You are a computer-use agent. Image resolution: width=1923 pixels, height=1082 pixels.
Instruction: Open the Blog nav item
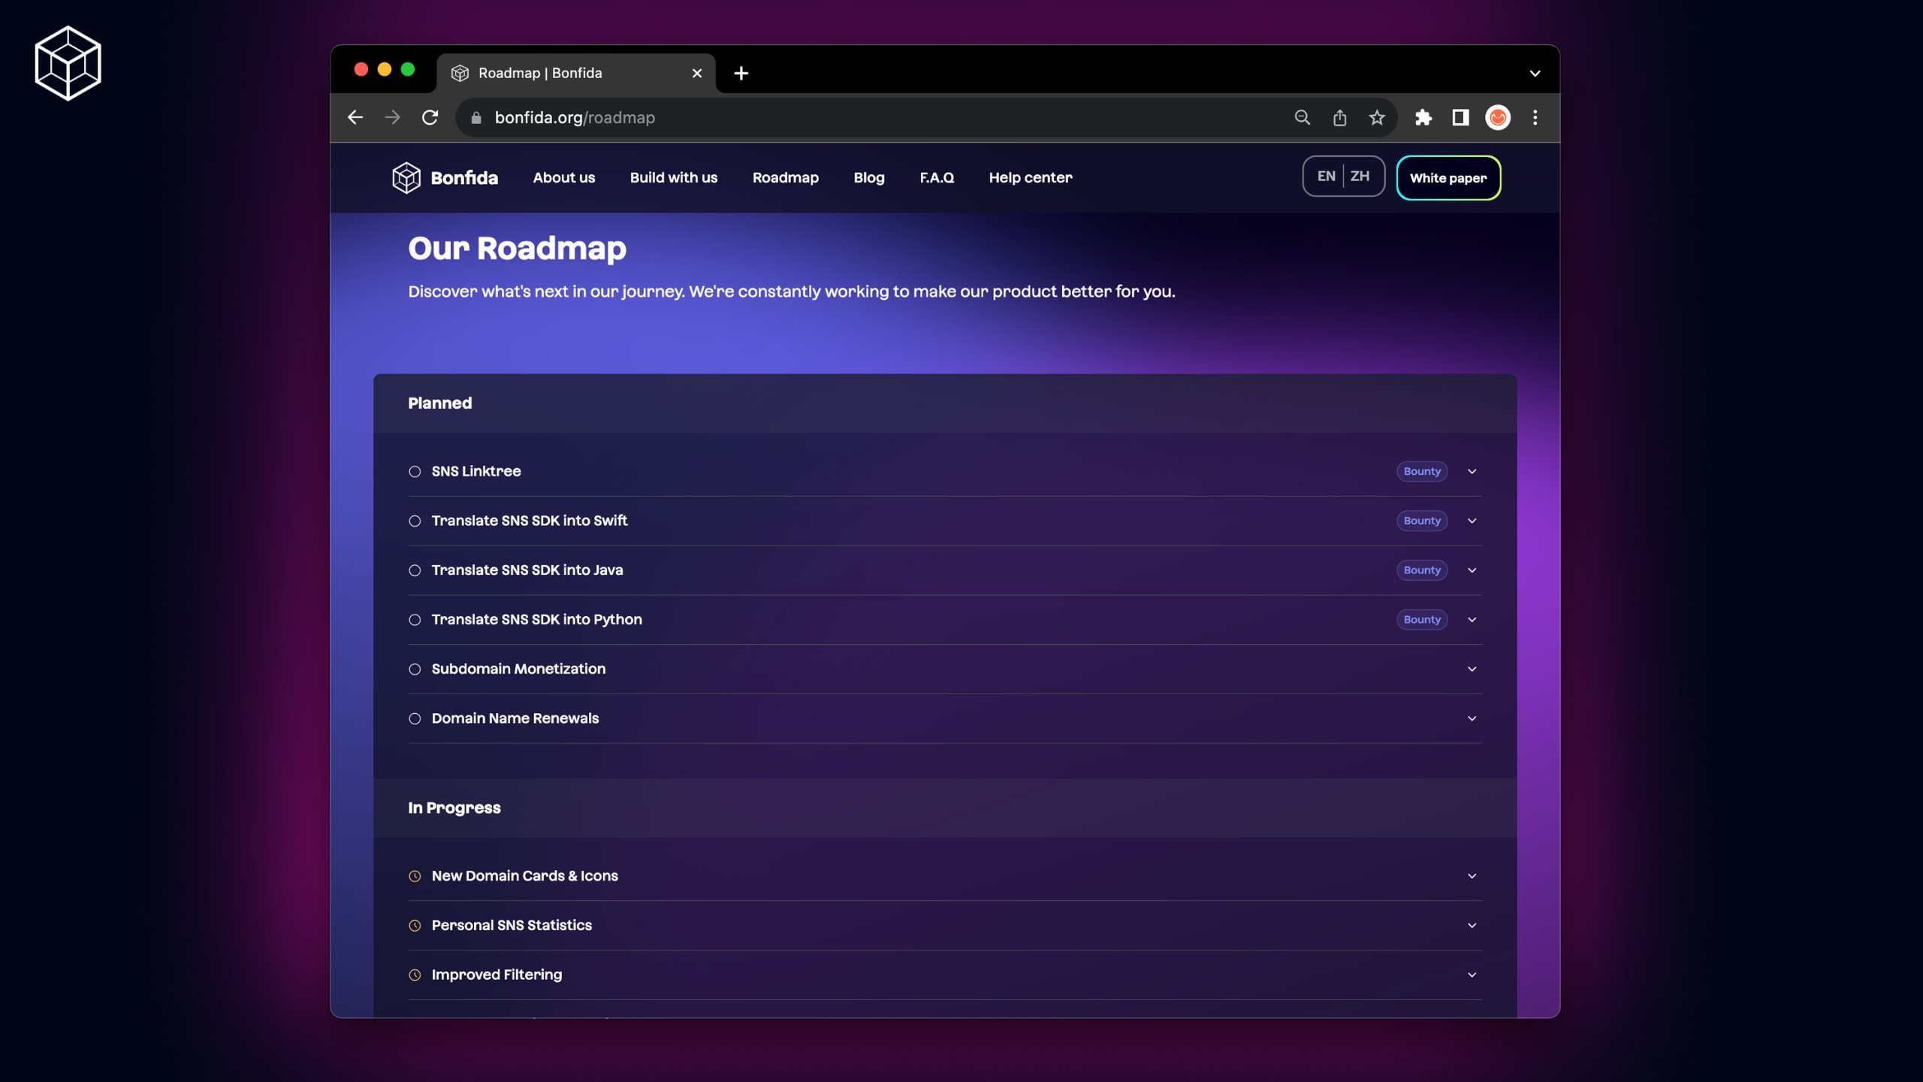tap(868, 177)
